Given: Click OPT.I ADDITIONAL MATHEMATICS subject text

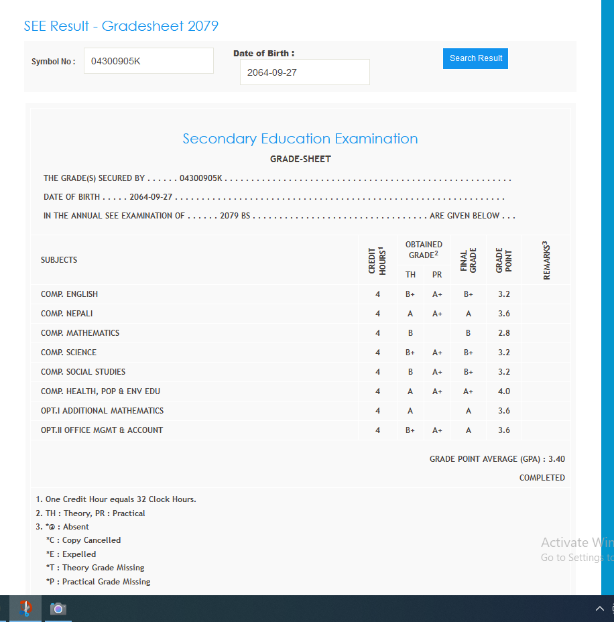Looking at the screenshot, I should click(x=102, y=411).
